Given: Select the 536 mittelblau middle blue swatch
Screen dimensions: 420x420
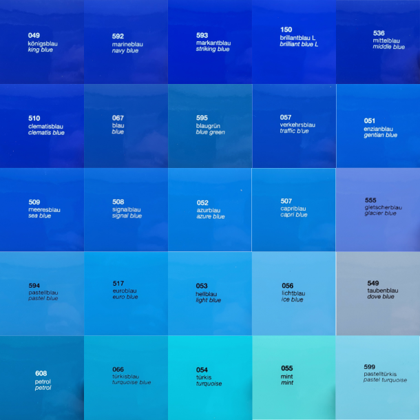Looking at the screenshot, I should (378, 42).
